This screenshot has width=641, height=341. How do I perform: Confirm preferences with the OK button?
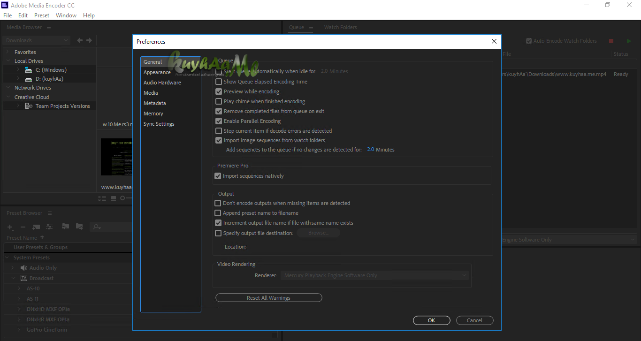coord(431,320)
